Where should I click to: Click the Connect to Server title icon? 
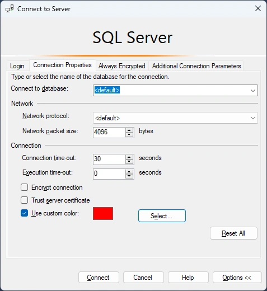10,9
